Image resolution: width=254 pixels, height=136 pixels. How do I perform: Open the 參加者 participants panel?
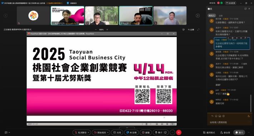[225, 132]
